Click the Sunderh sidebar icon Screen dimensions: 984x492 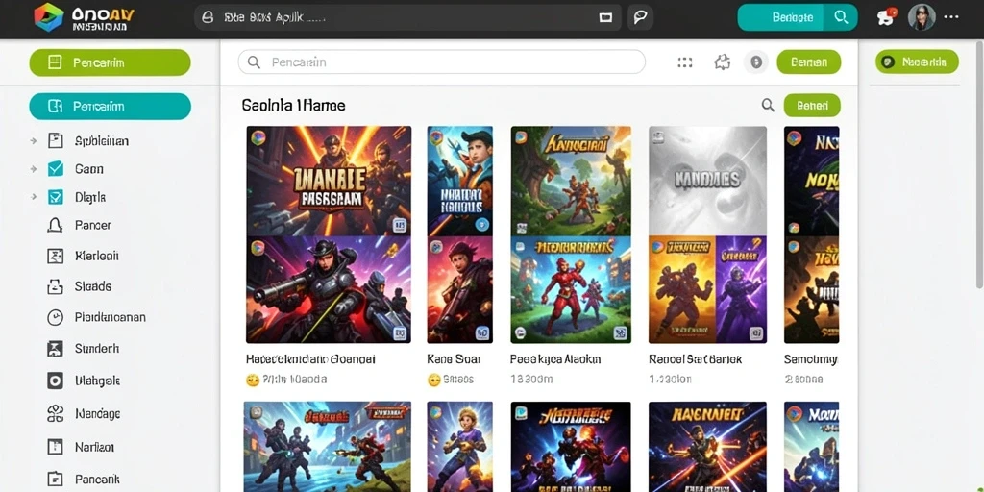pos(55,348)
